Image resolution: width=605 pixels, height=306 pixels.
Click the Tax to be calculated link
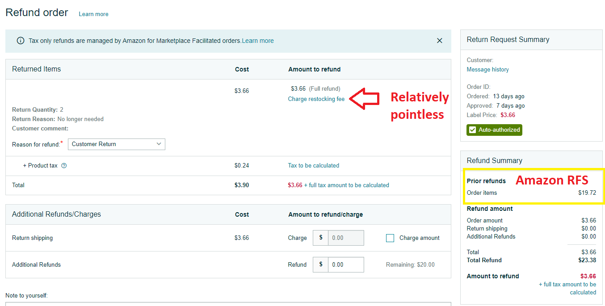coord(313,166)
